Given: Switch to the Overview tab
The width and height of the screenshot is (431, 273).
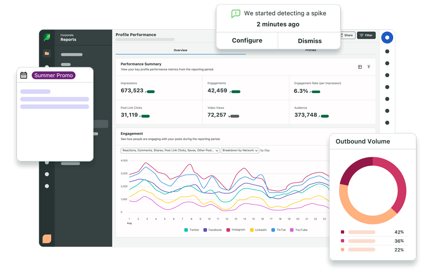Looking at the screenshot, I should [180, 50].
